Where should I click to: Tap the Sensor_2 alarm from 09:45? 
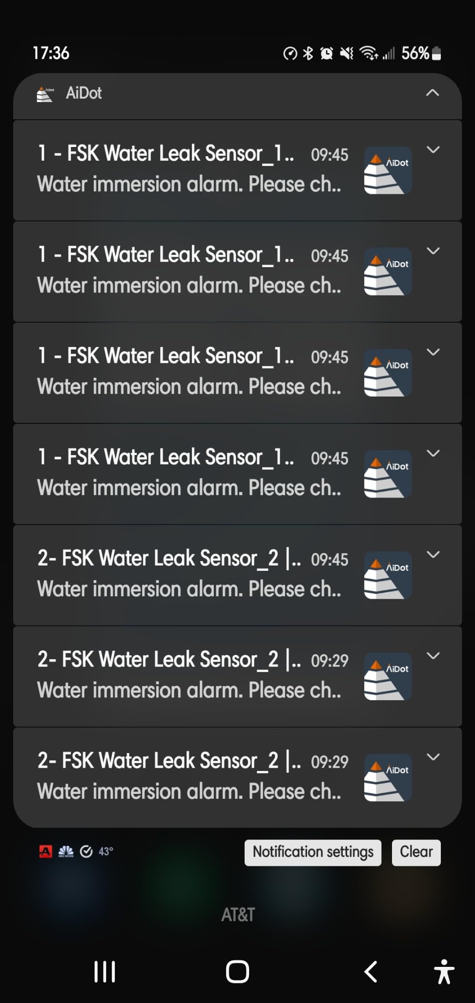195,574
